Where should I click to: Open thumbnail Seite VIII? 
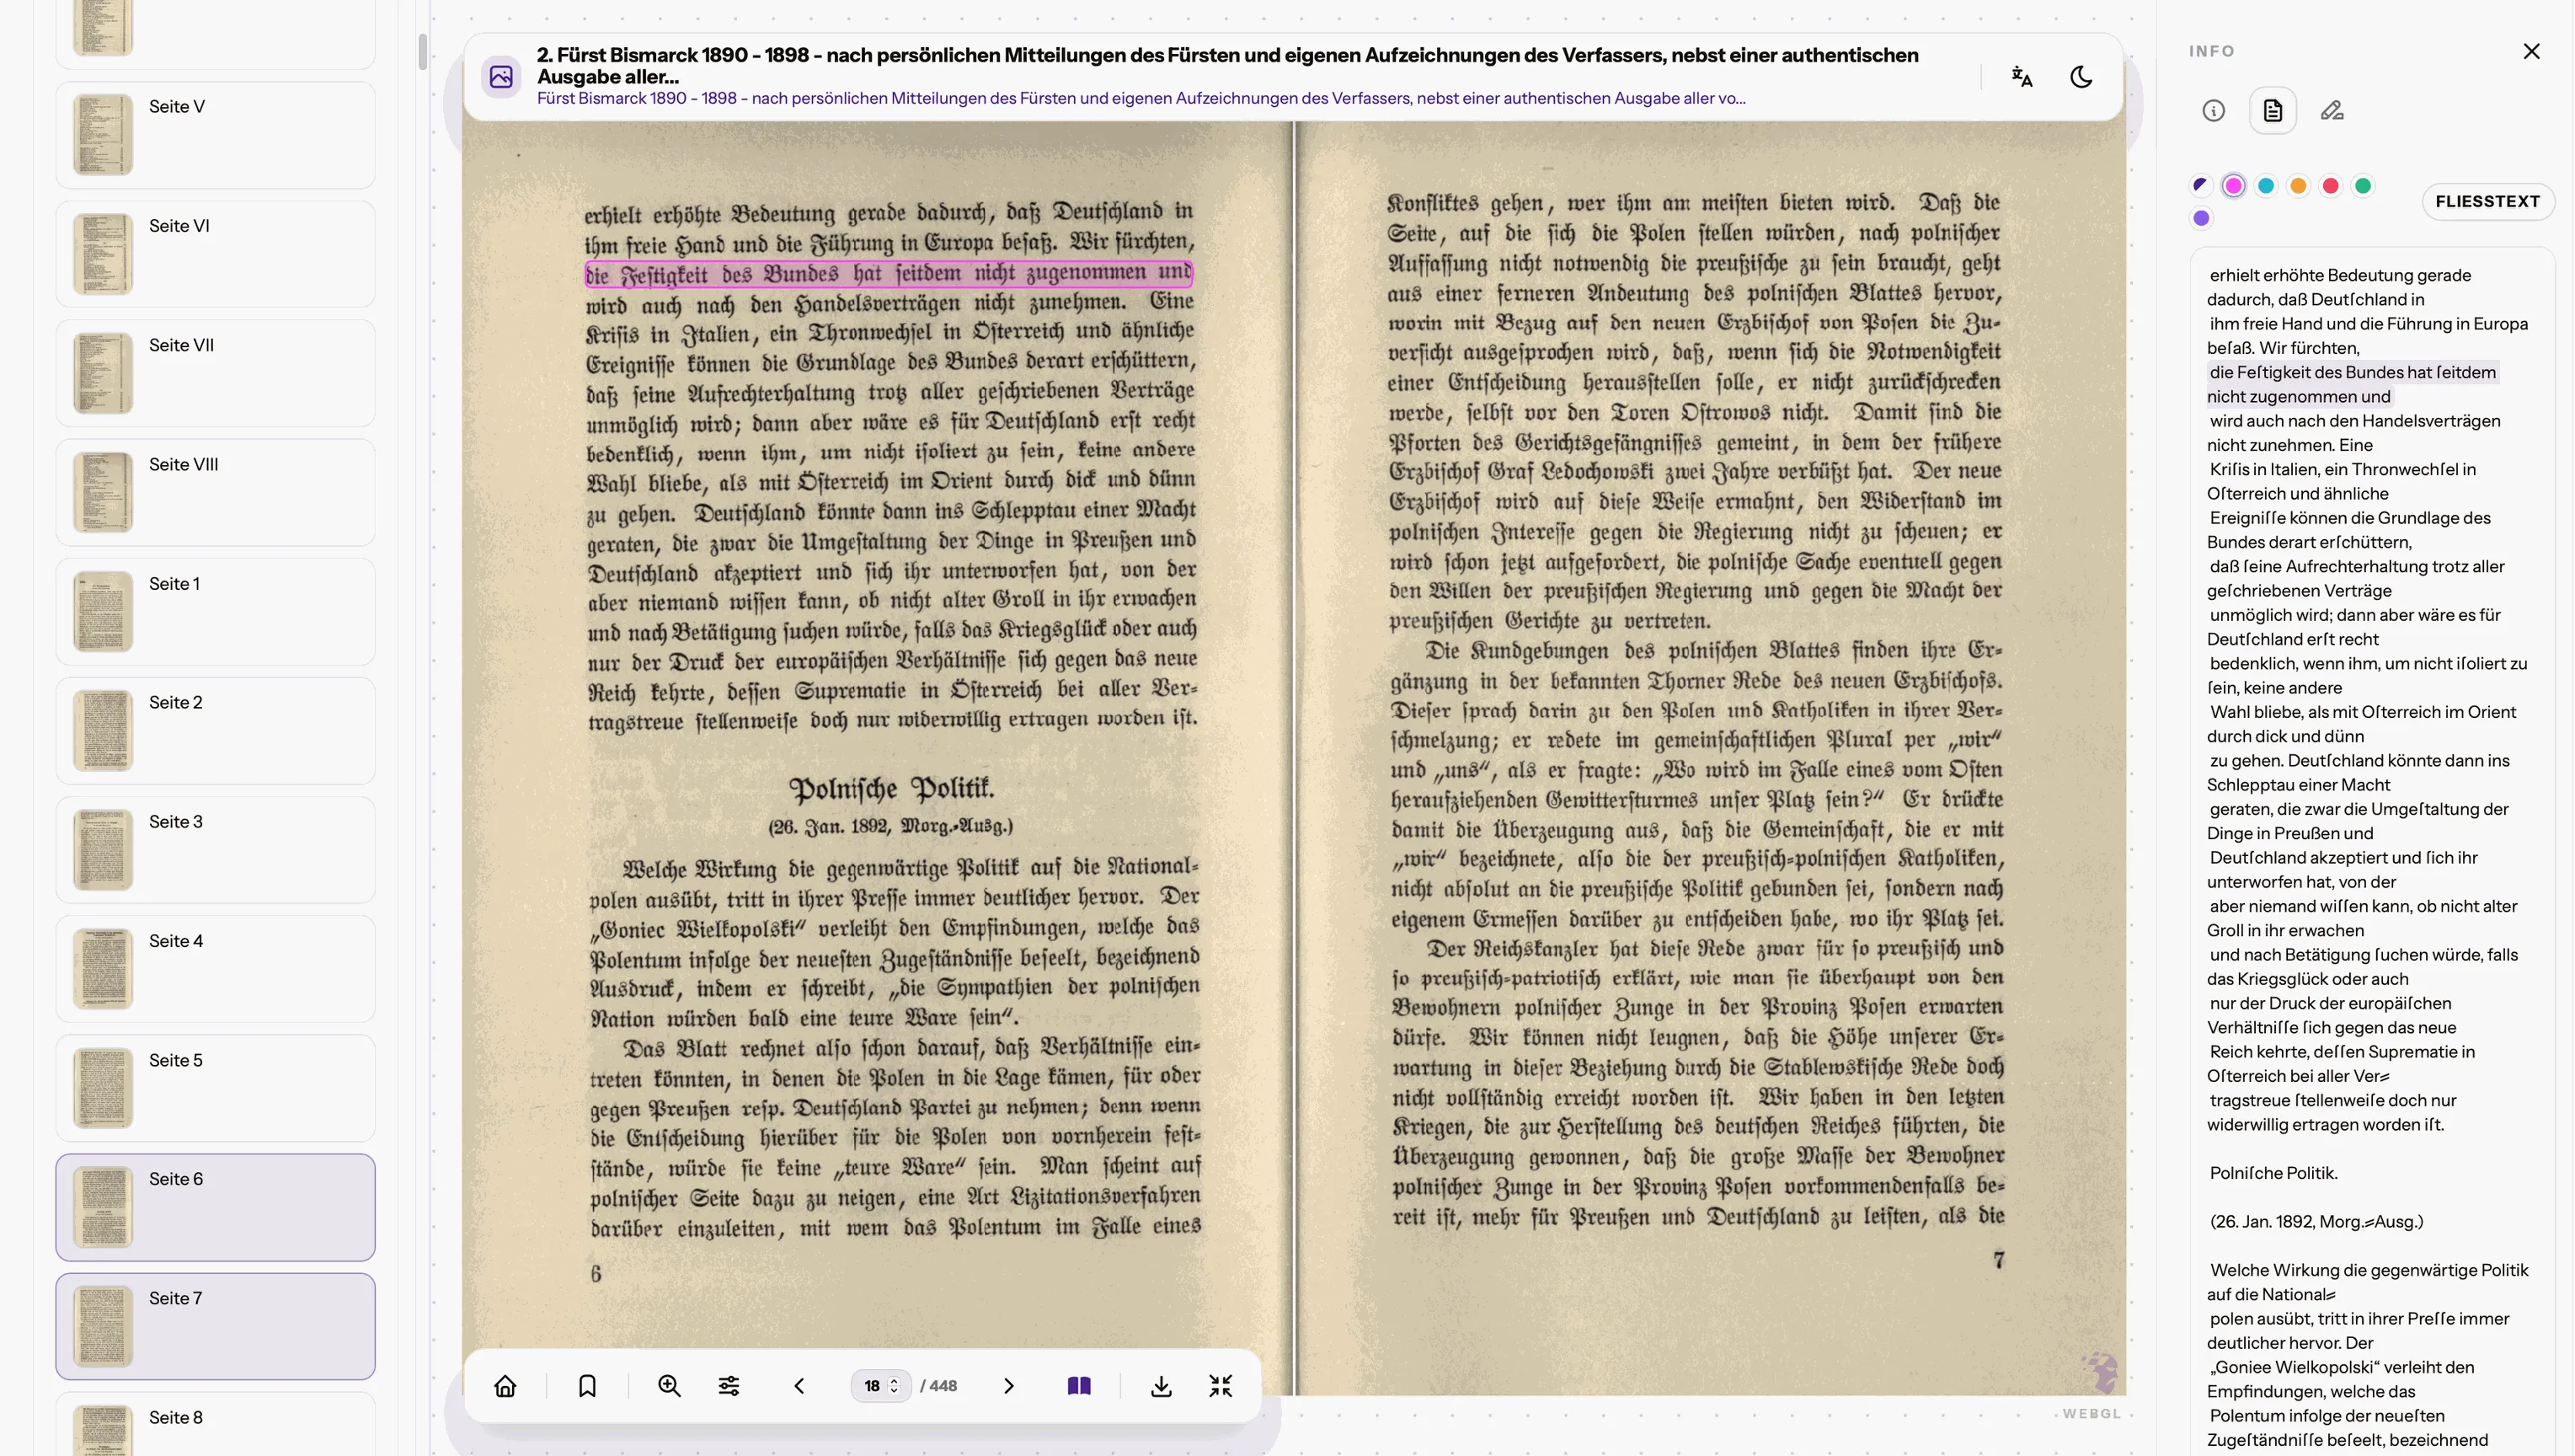click(x=215, y=492)
